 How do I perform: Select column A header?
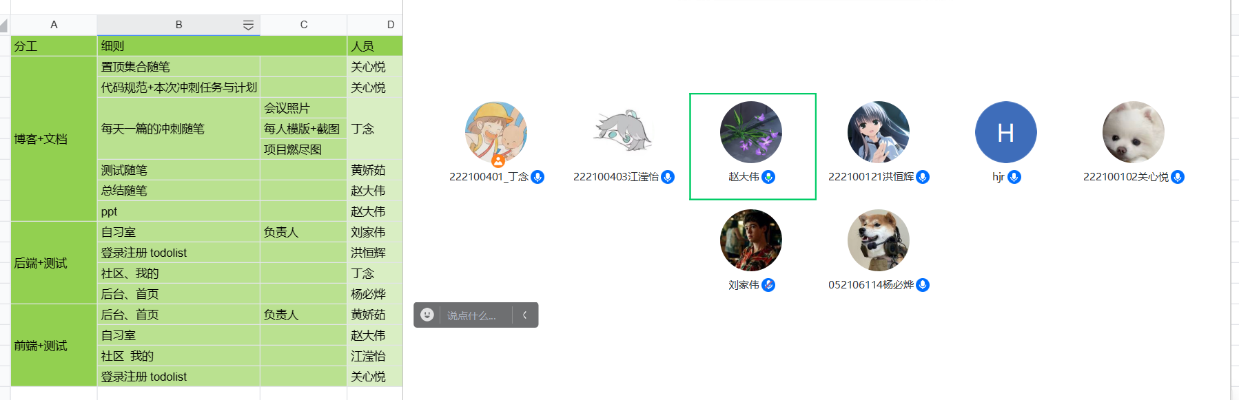coord(54,25)
